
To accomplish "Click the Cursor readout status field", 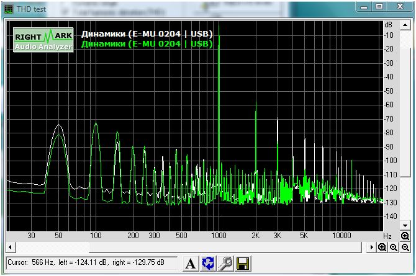I will [x=91, y=263].
